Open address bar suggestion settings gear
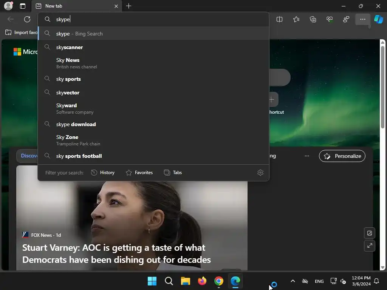Image resolution: width=387 pixels, height=290 pixels. 260,173
